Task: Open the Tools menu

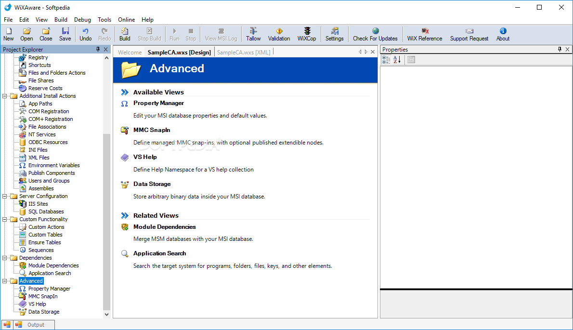Action: click(104, 20)
